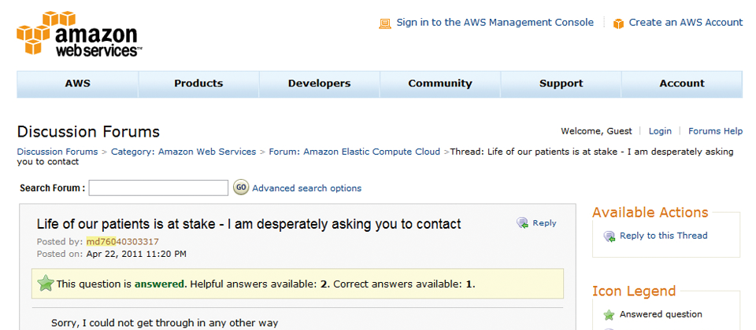This screenshot has height=330, width=756.
Task: Click the Reply speech bubble icon in thread header
Action: tap(522, 222)
